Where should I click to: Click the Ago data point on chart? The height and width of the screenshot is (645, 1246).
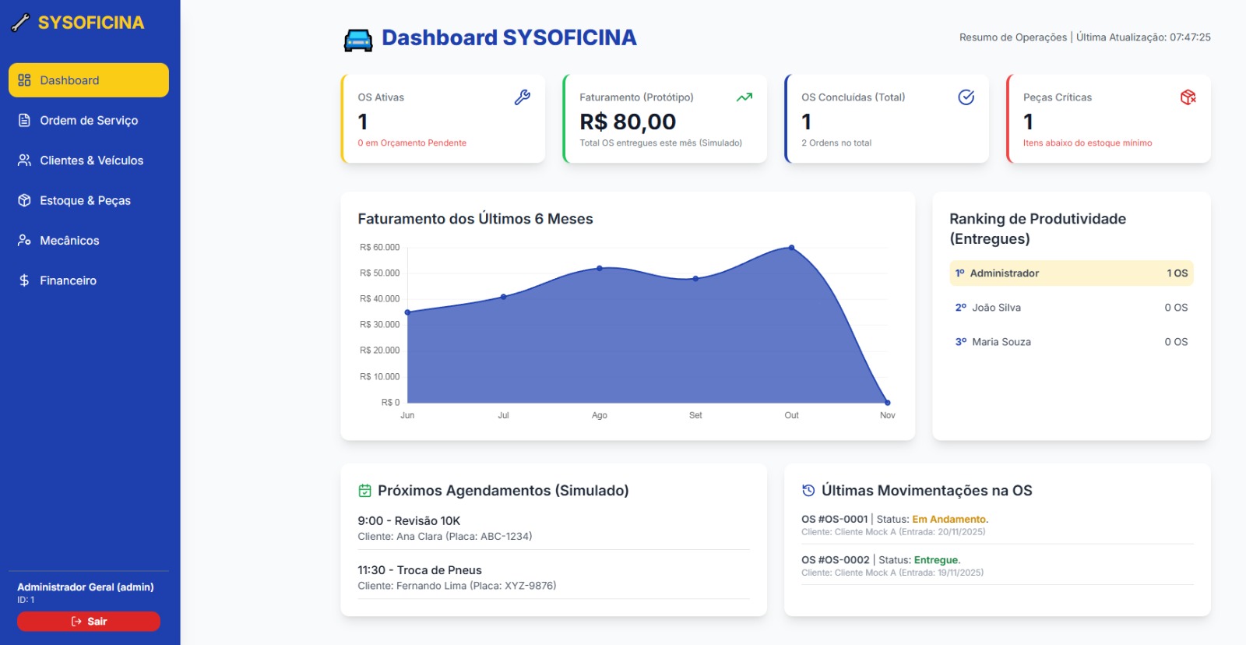[x=600, y=268]
